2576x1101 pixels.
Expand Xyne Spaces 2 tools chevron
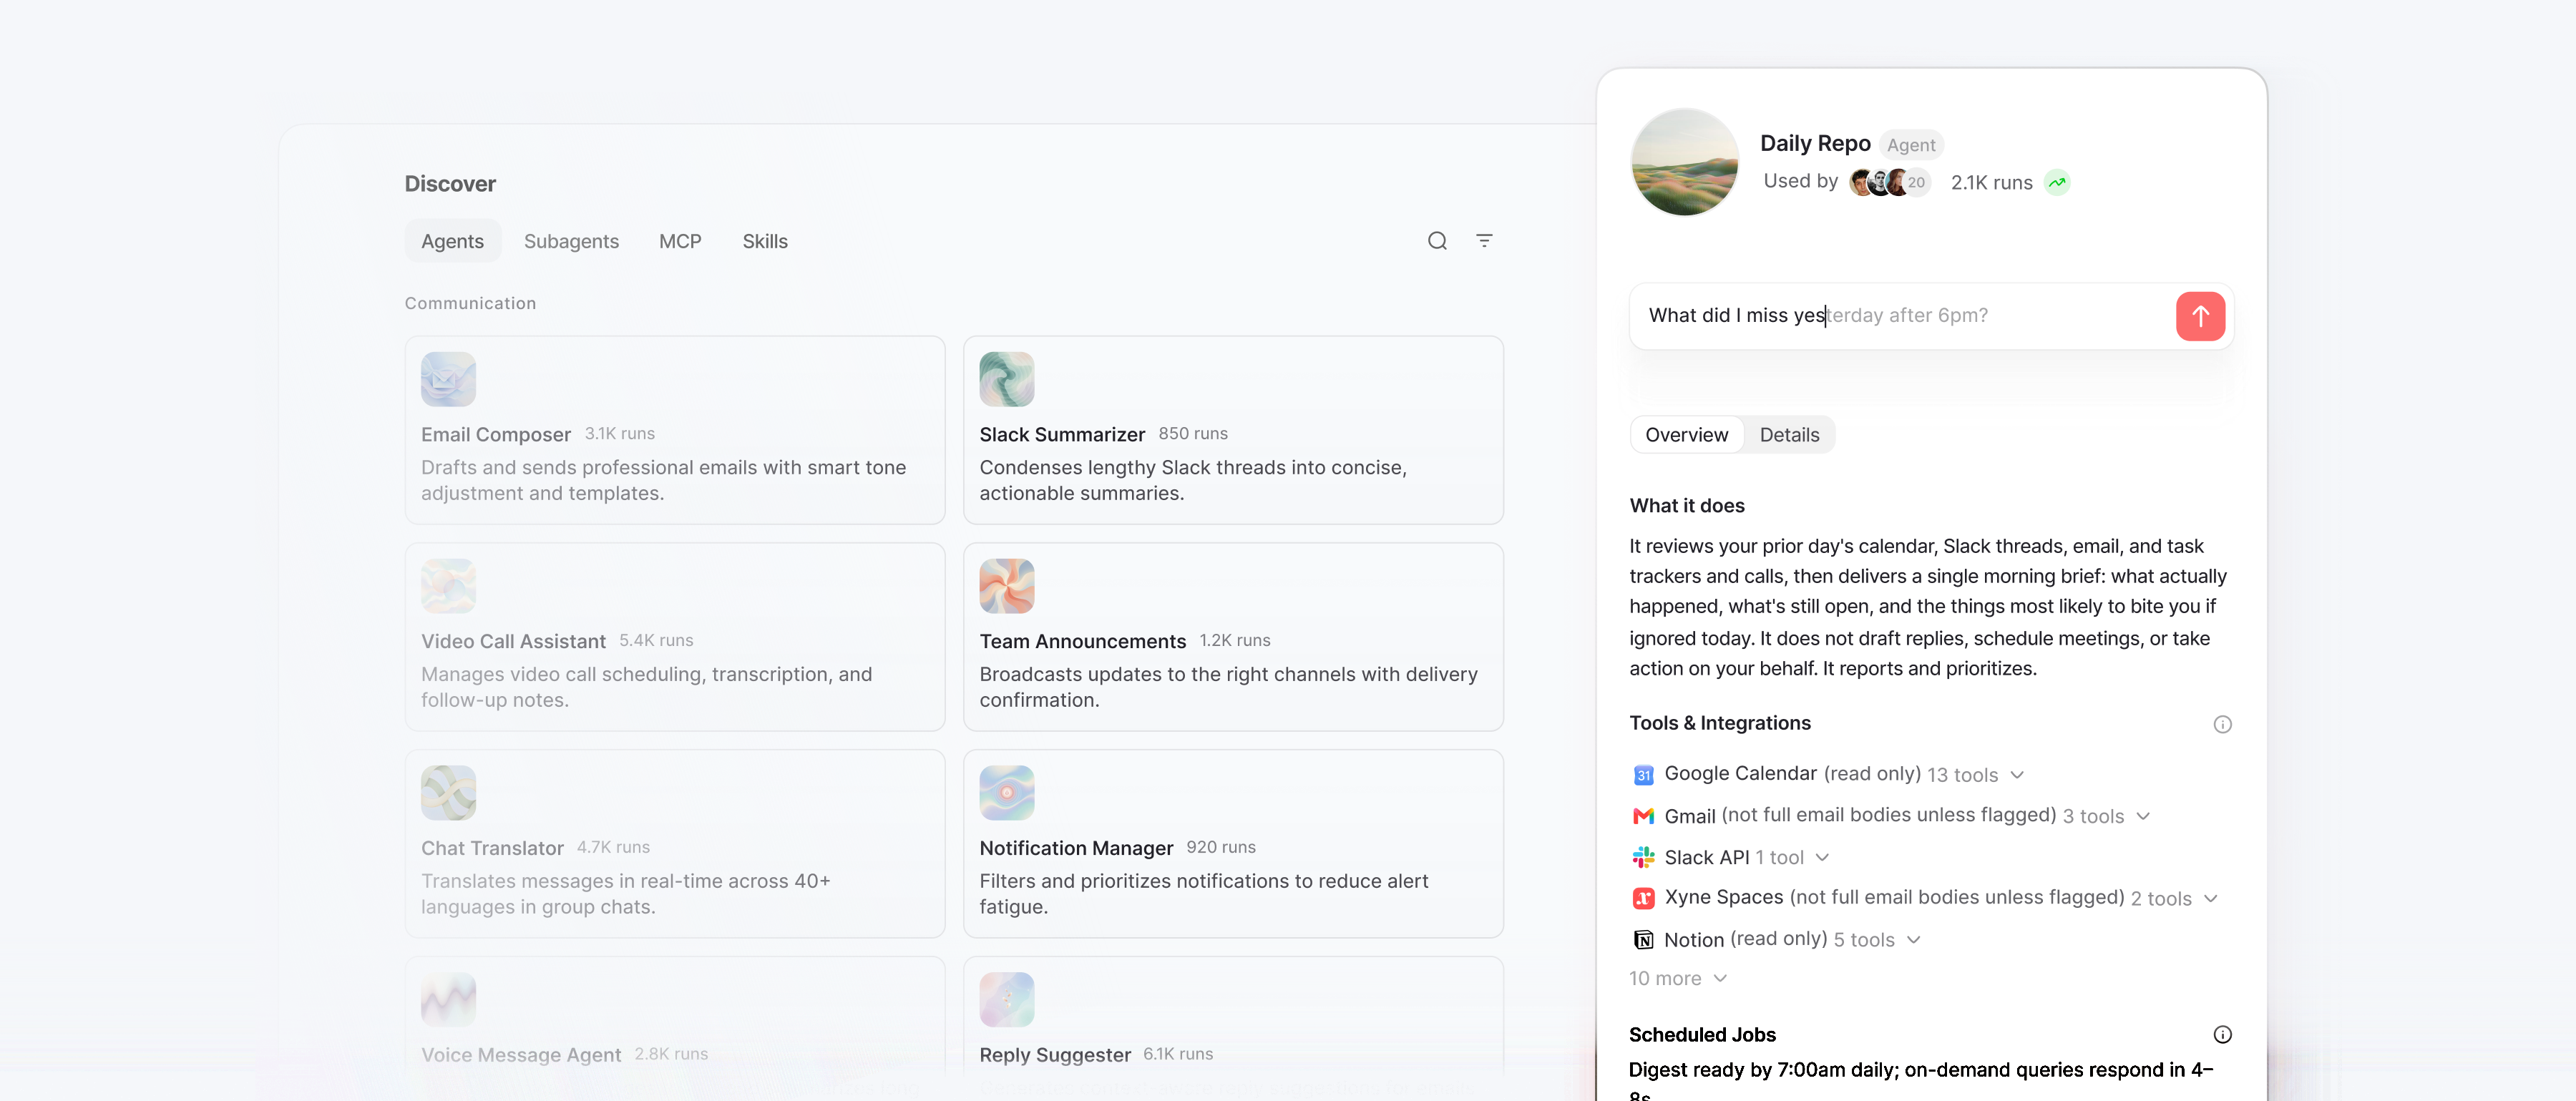(x=2211, y=898)
